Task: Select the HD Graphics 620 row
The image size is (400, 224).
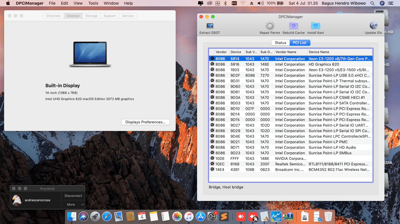Action: (290, 64)
